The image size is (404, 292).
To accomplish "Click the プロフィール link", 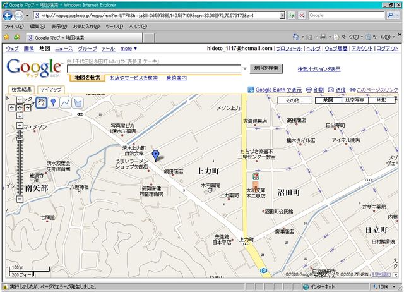I will 289,49.
